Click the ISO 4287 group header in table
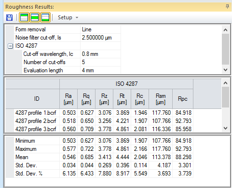 pos(126,84)
